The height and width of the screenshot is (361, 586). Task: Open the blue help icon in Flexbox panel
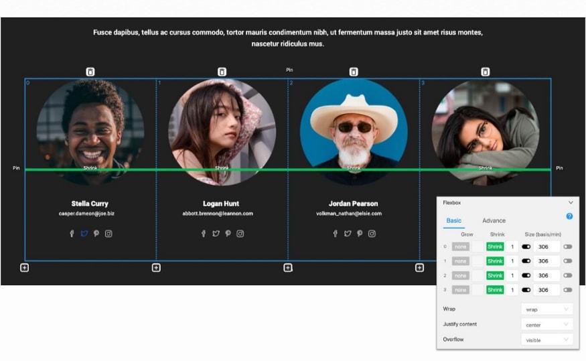[x=569, y=216]
